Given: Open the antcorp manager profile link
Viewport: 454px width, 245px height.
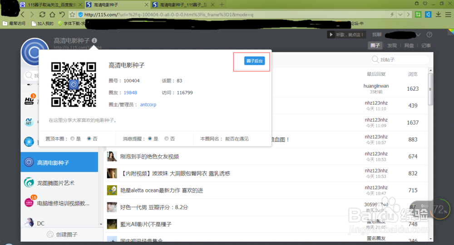Looking at the screenshot, I should point(148,104).
